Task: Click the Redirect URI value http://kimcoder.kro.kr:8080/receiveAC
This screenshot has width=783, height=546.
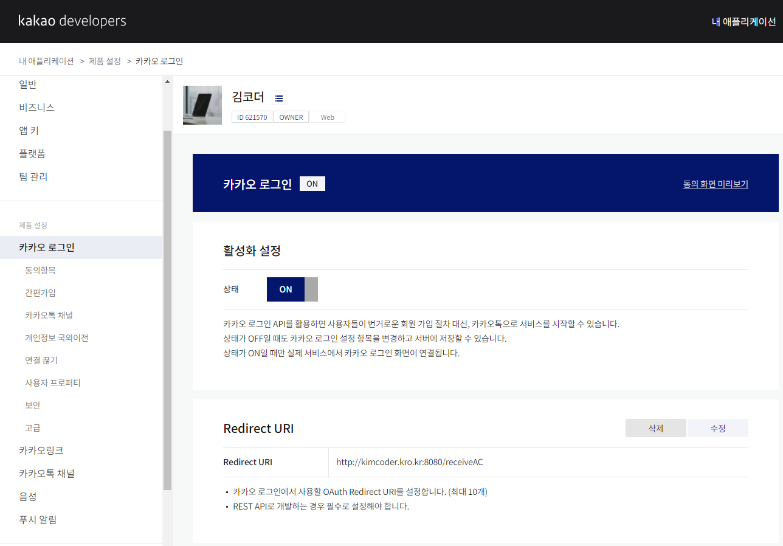Action: click(410, 462)
